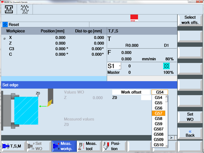Screen dimensions: 204x153
Task: Go back with the Back softkey
Action: [x=190, y=133]
